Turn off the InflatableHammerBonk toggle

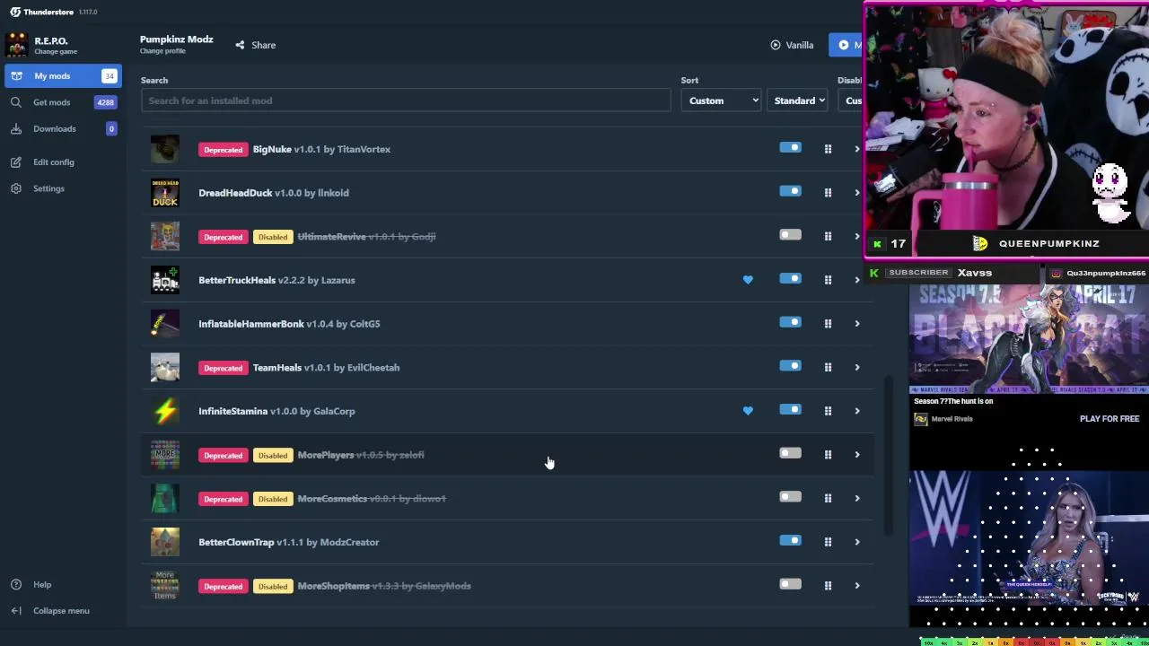[790, 322]
